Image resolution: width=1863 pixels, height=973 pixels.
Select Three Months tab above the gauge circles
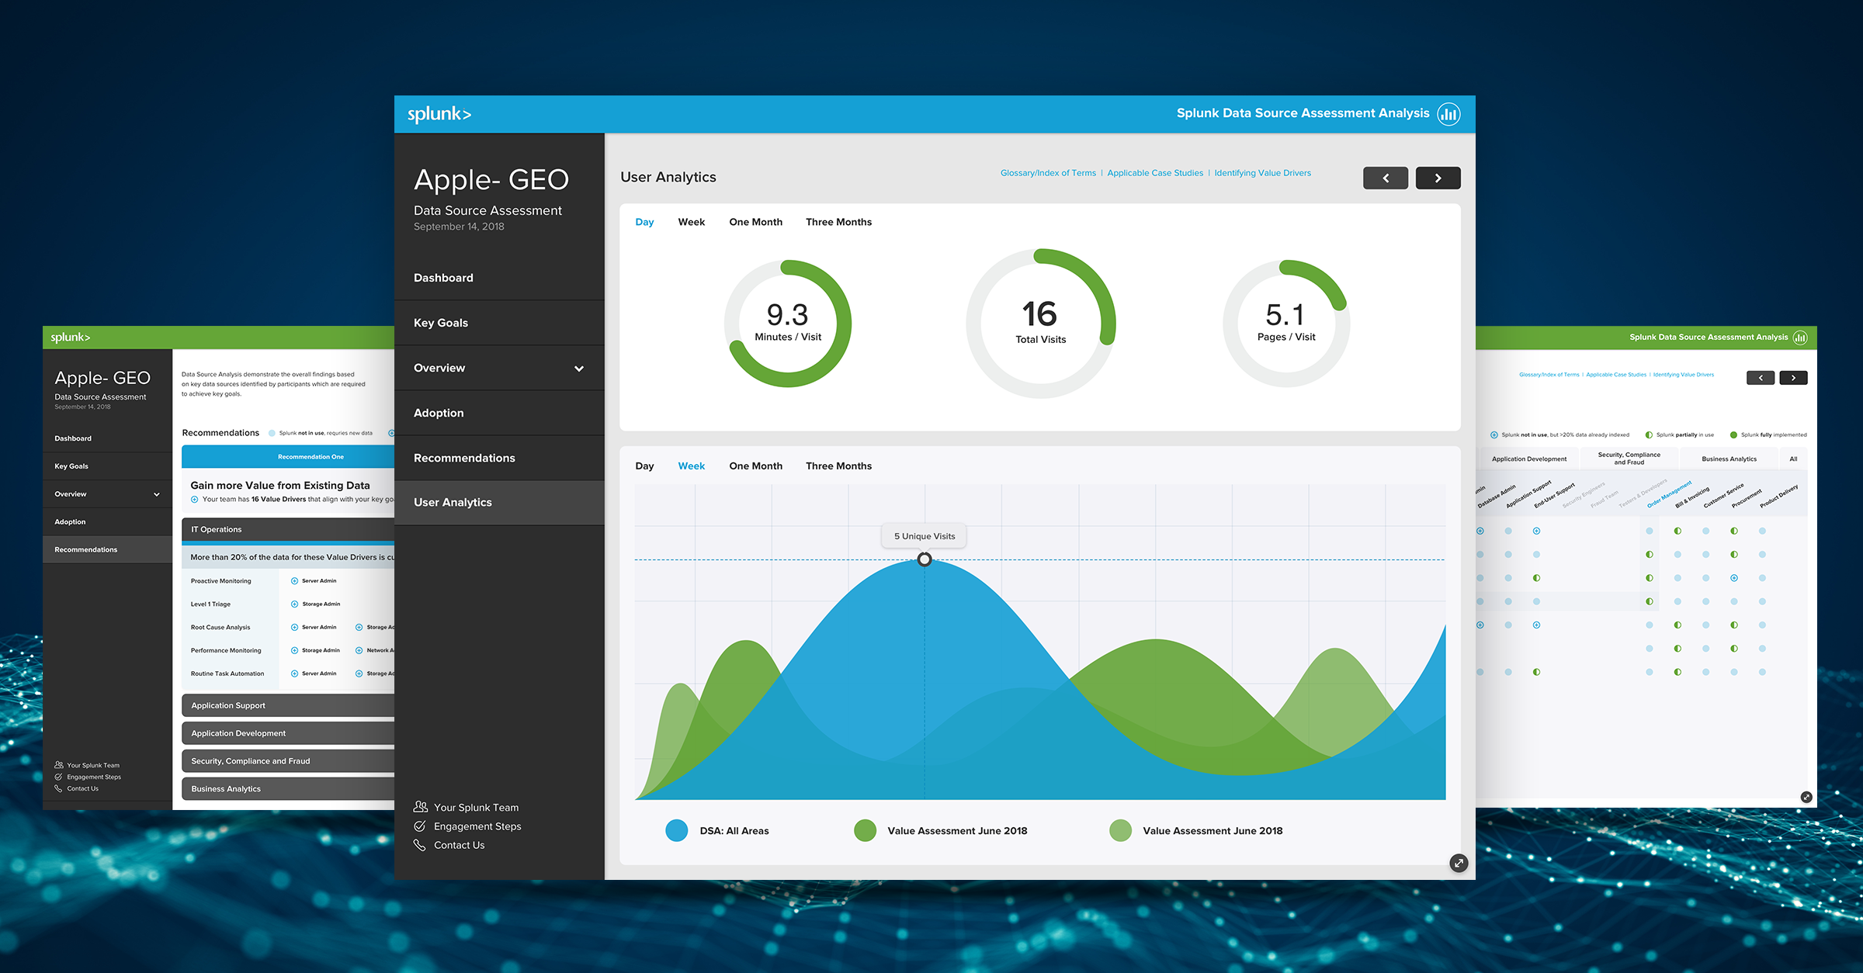click(x=838, y=222)
